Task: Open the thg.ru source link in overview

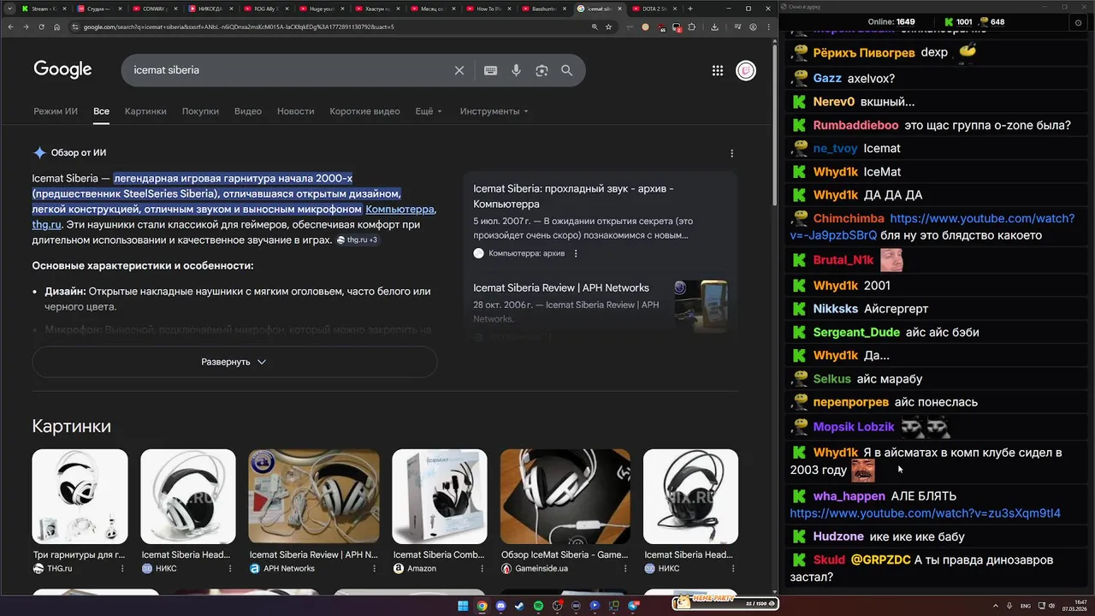Action: tap(46, 225)
